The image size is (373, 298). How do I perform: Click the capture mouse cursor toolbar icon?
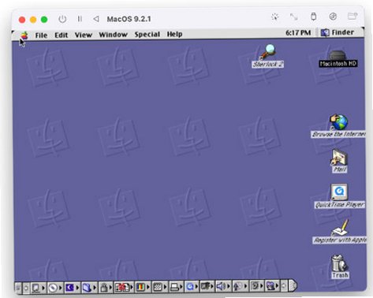click(x=275, y=17)
